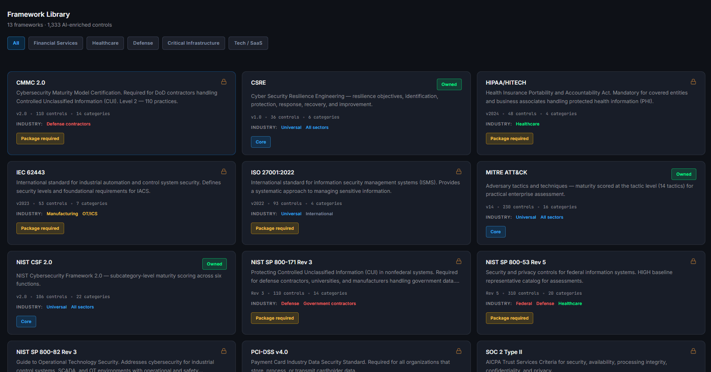
Task: Click Package required on NIST SP 800-171 card
Action: click(x=275, y=318)
